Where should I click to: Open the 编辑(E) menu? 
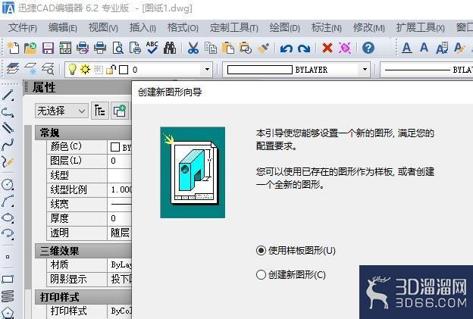click(63, 28)
